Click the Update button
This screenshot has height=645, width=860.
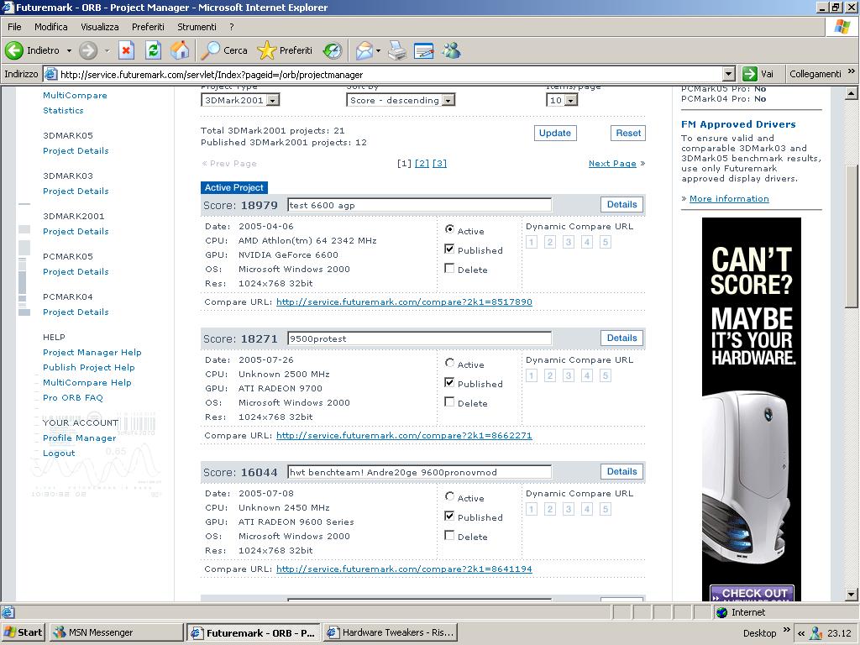555,133
